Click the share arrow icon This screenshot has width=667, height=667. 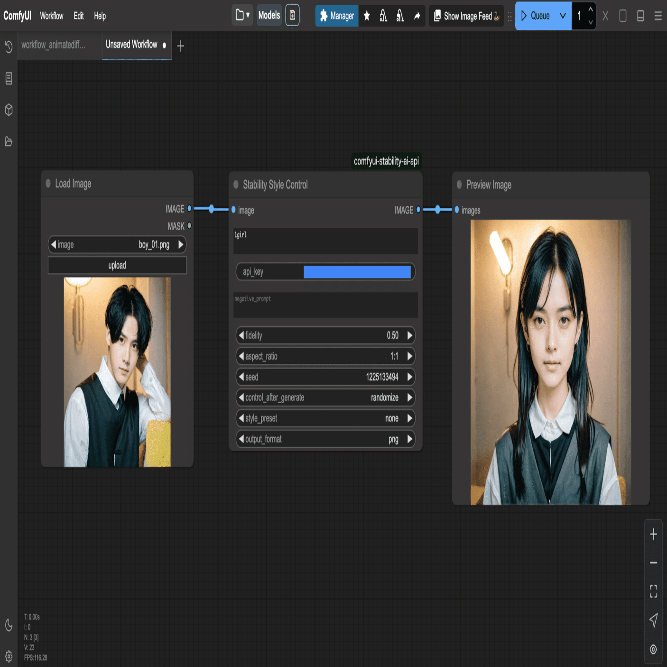pos(417,16)
